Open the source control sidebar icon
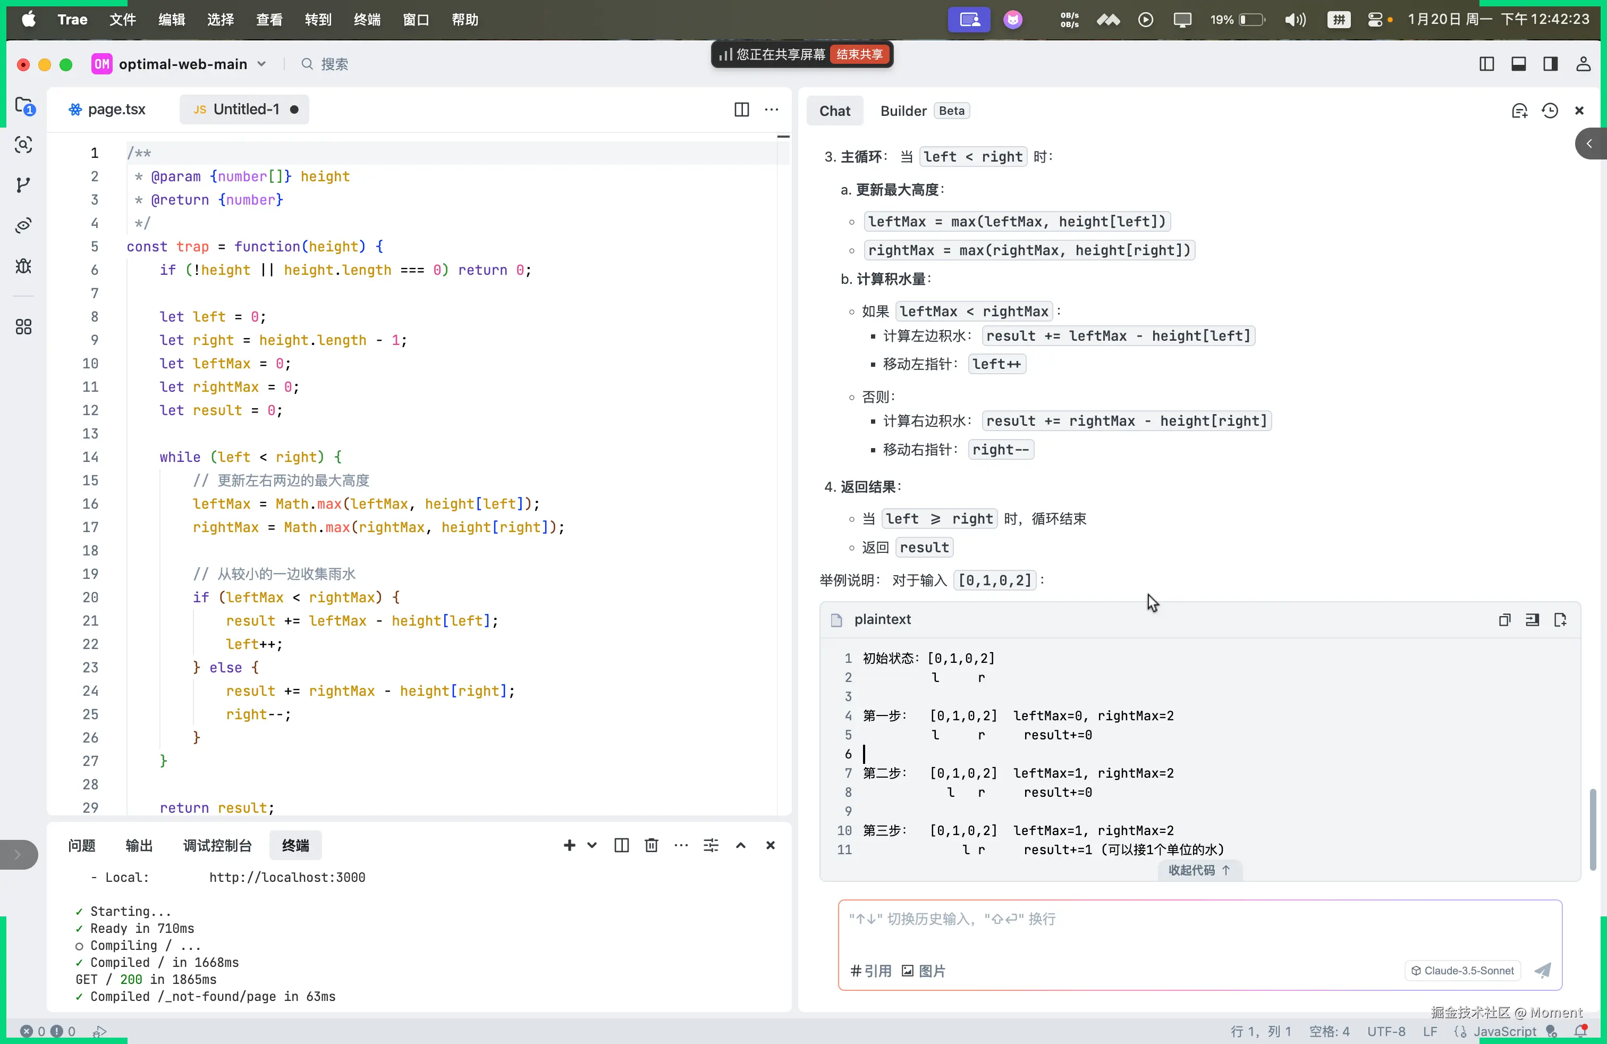1607x1044 pixels. pos(23,185)
